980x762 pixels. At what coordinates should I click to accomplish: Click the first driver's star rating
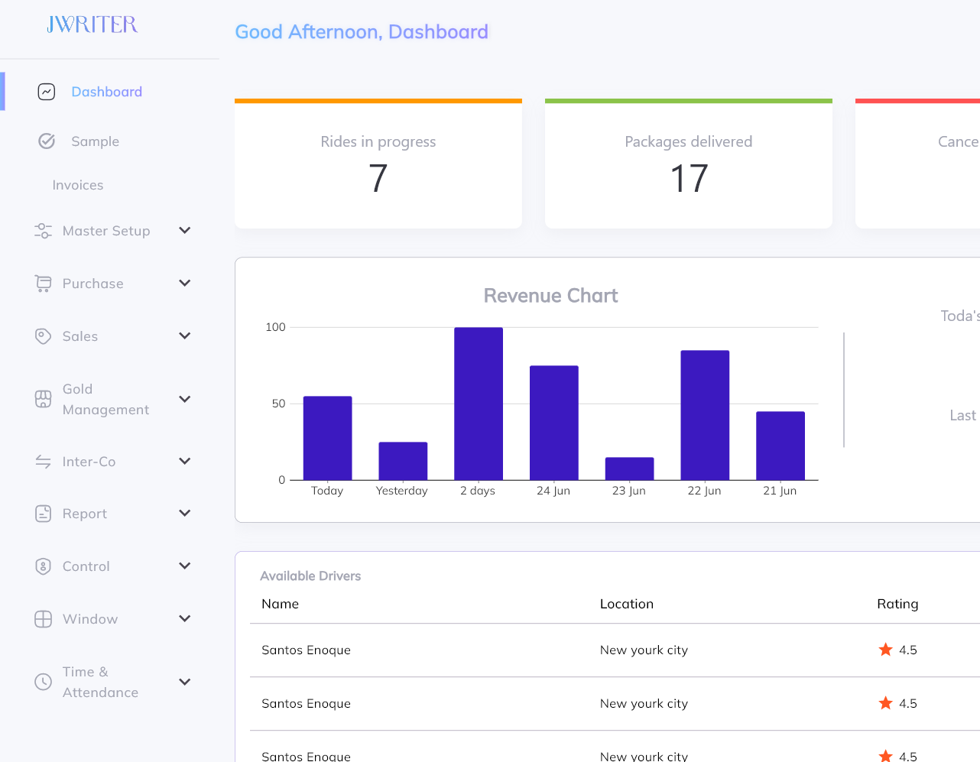point(885,650)
